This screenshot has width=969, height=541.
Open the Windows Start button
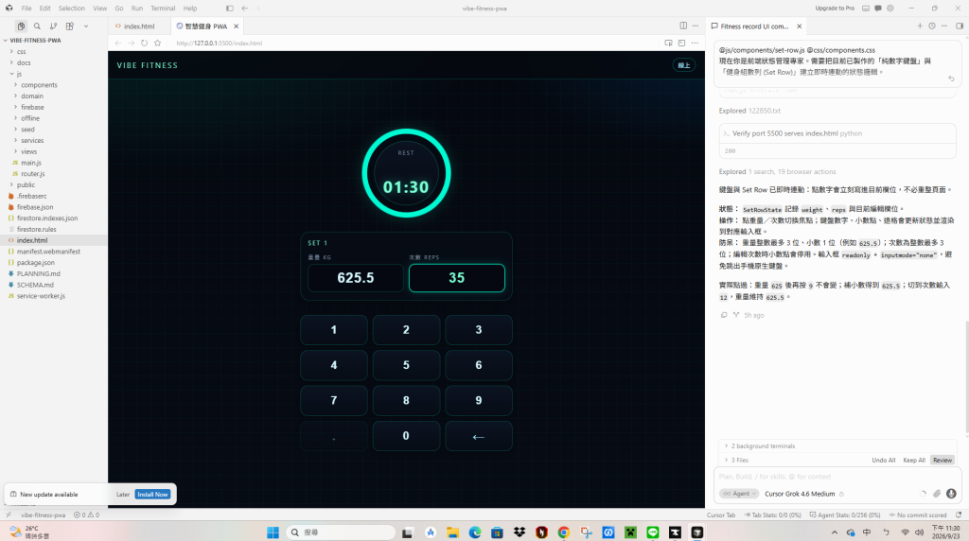click(x=273, y=532)
